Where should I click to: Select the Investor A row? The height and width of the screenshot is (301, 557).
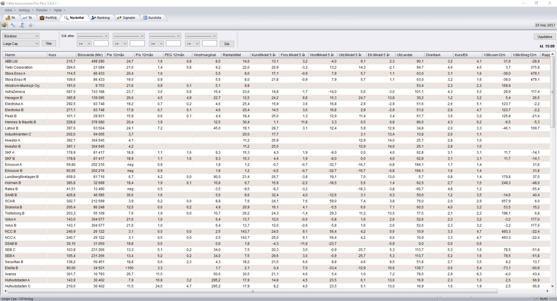277,140
